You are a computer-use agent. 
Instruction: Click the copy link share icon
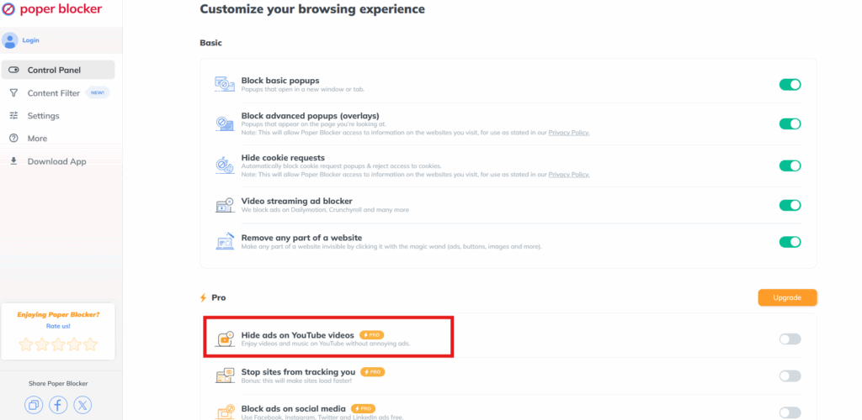pyautogui.click(x=34, y=405)
